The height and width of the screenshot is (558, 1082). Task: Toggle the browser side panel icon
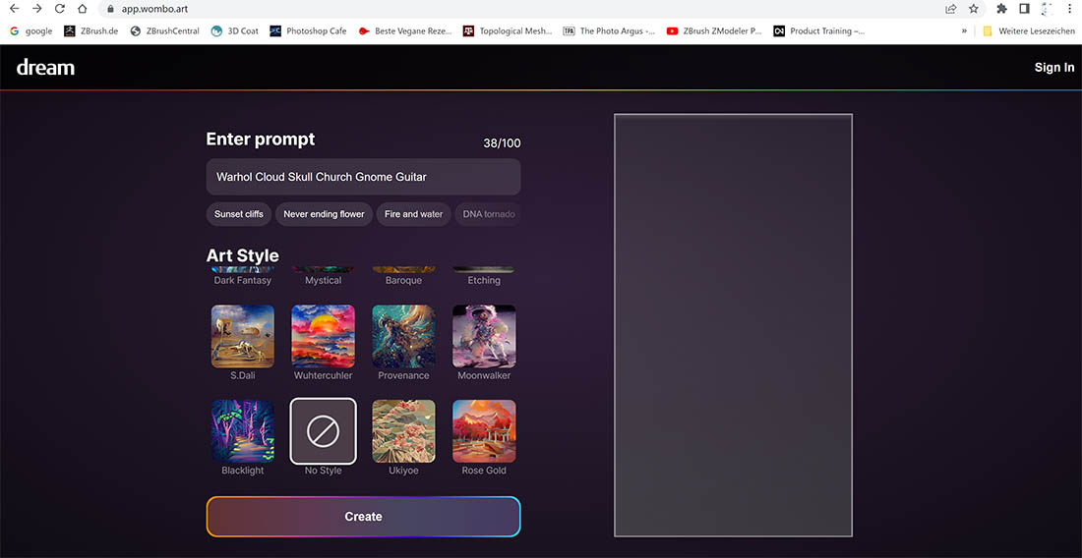coord(1024,9)
